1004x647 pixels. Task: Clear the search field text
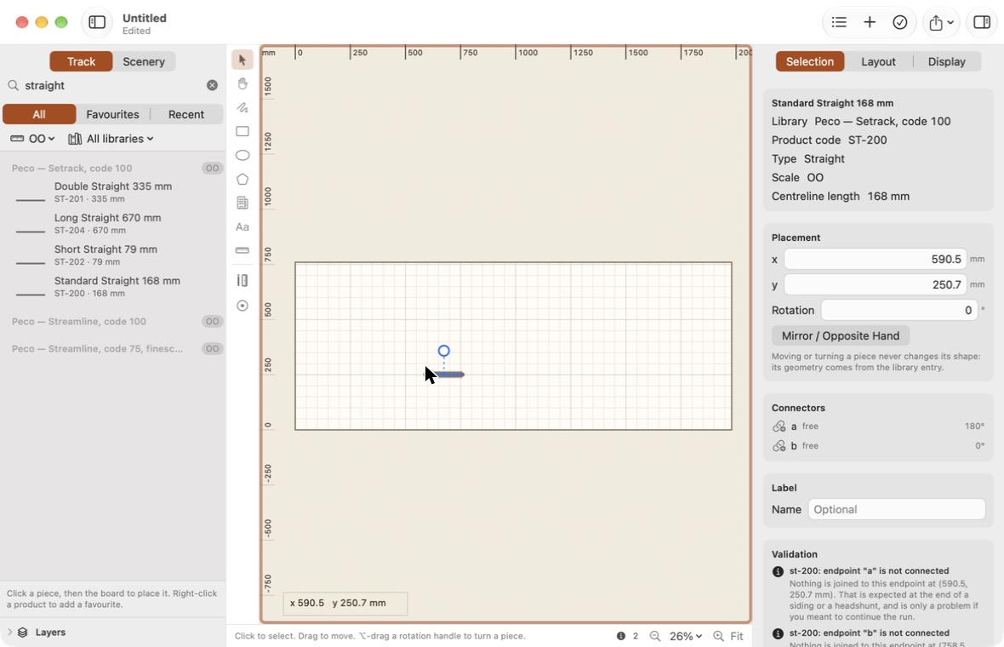[212, 85]
